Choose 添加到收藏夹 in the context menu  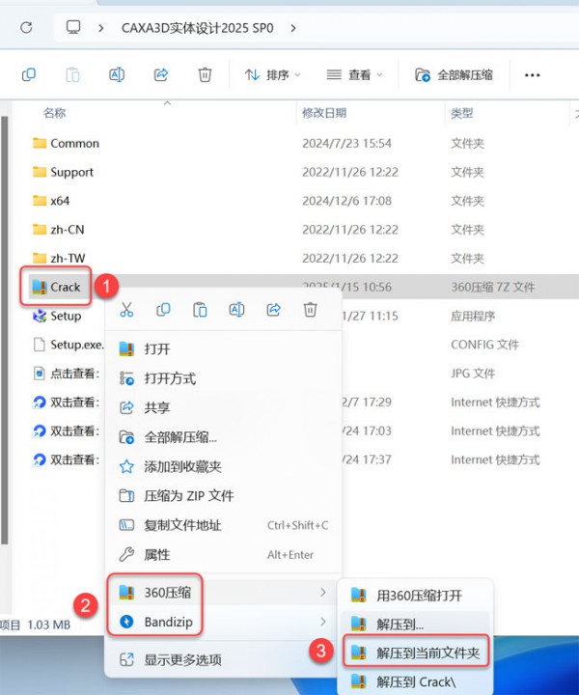pos(223,466)
